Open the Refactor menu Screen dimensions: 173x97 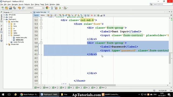(x=27, y=4)
